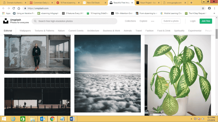Open the eLearning Infographics bookmark
This screenshot has width=218, height=122.
point(48,13)
